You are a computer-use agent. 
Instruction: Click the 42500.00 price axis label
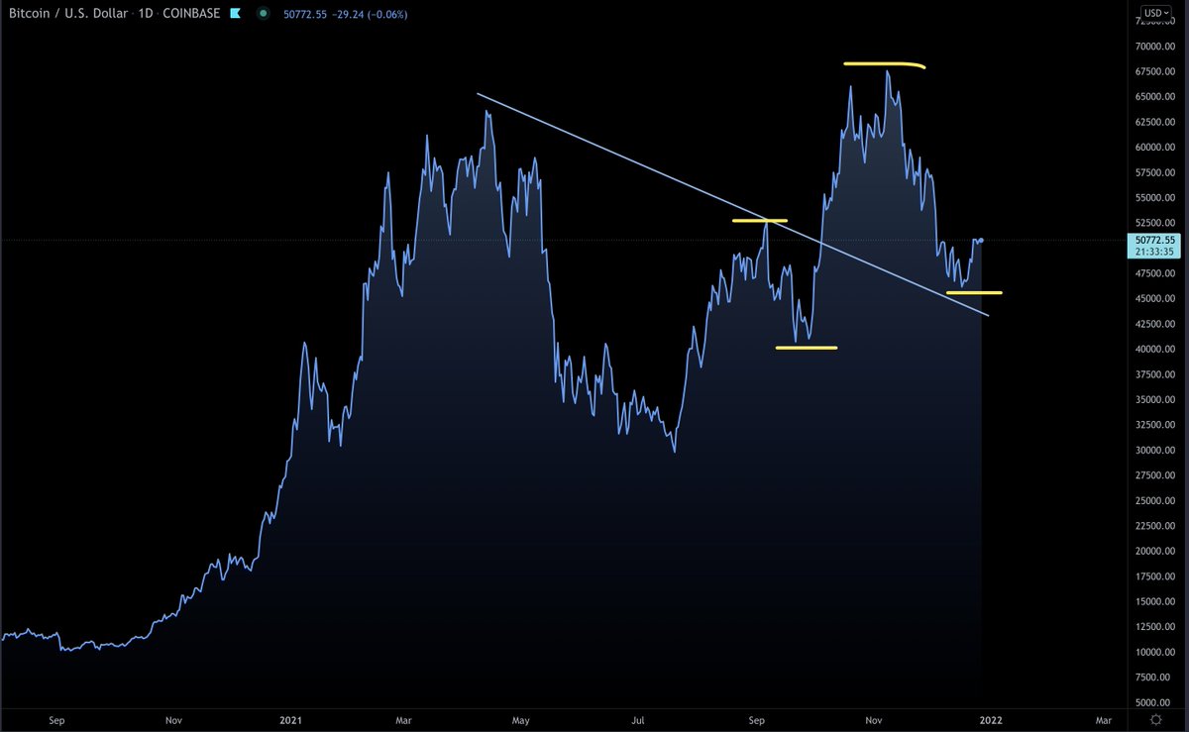point(1155,324)
